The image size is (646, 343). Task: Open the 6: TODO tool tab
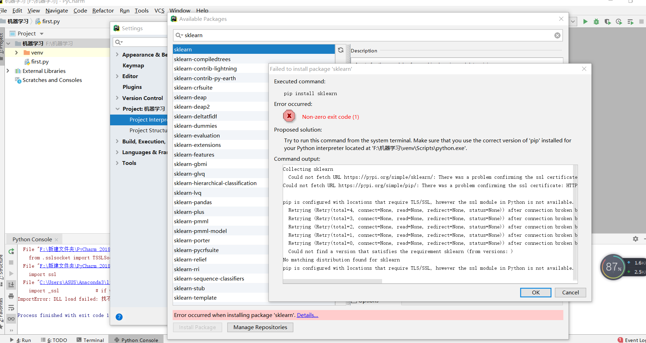click(x=54, y=340)
